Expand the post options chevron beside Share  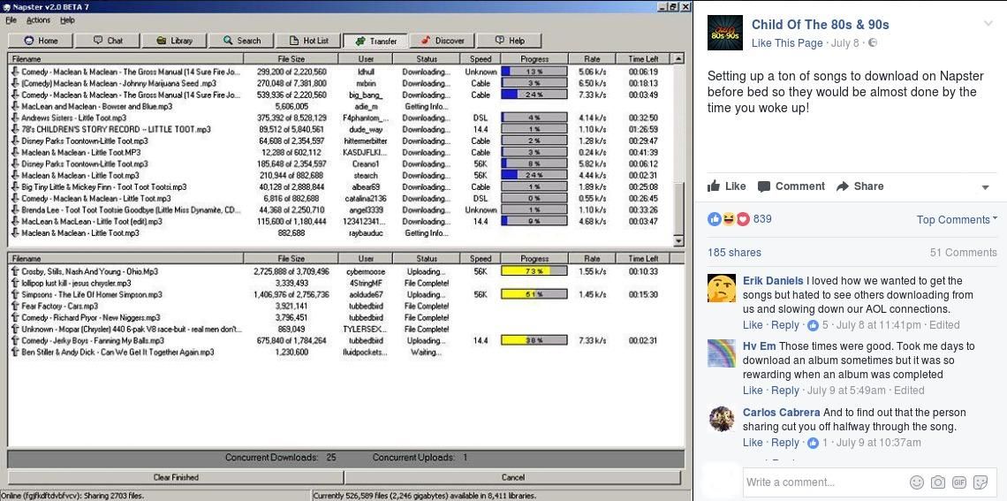pyautogui.click(x=985, y=187)
